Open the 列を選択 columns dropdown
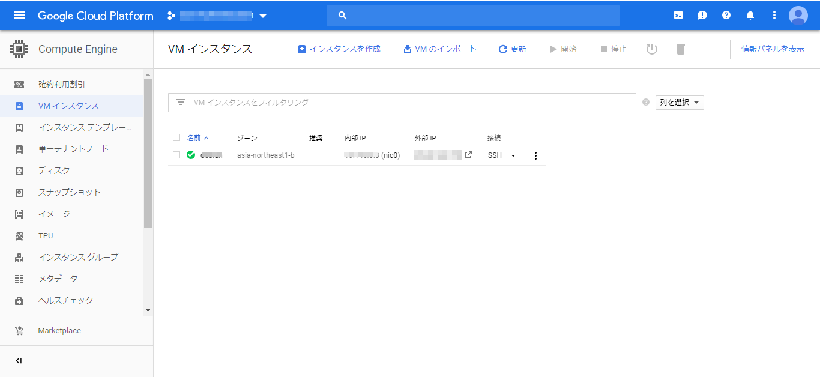Viewport: 820px width, 377px height. pos(679,102)
